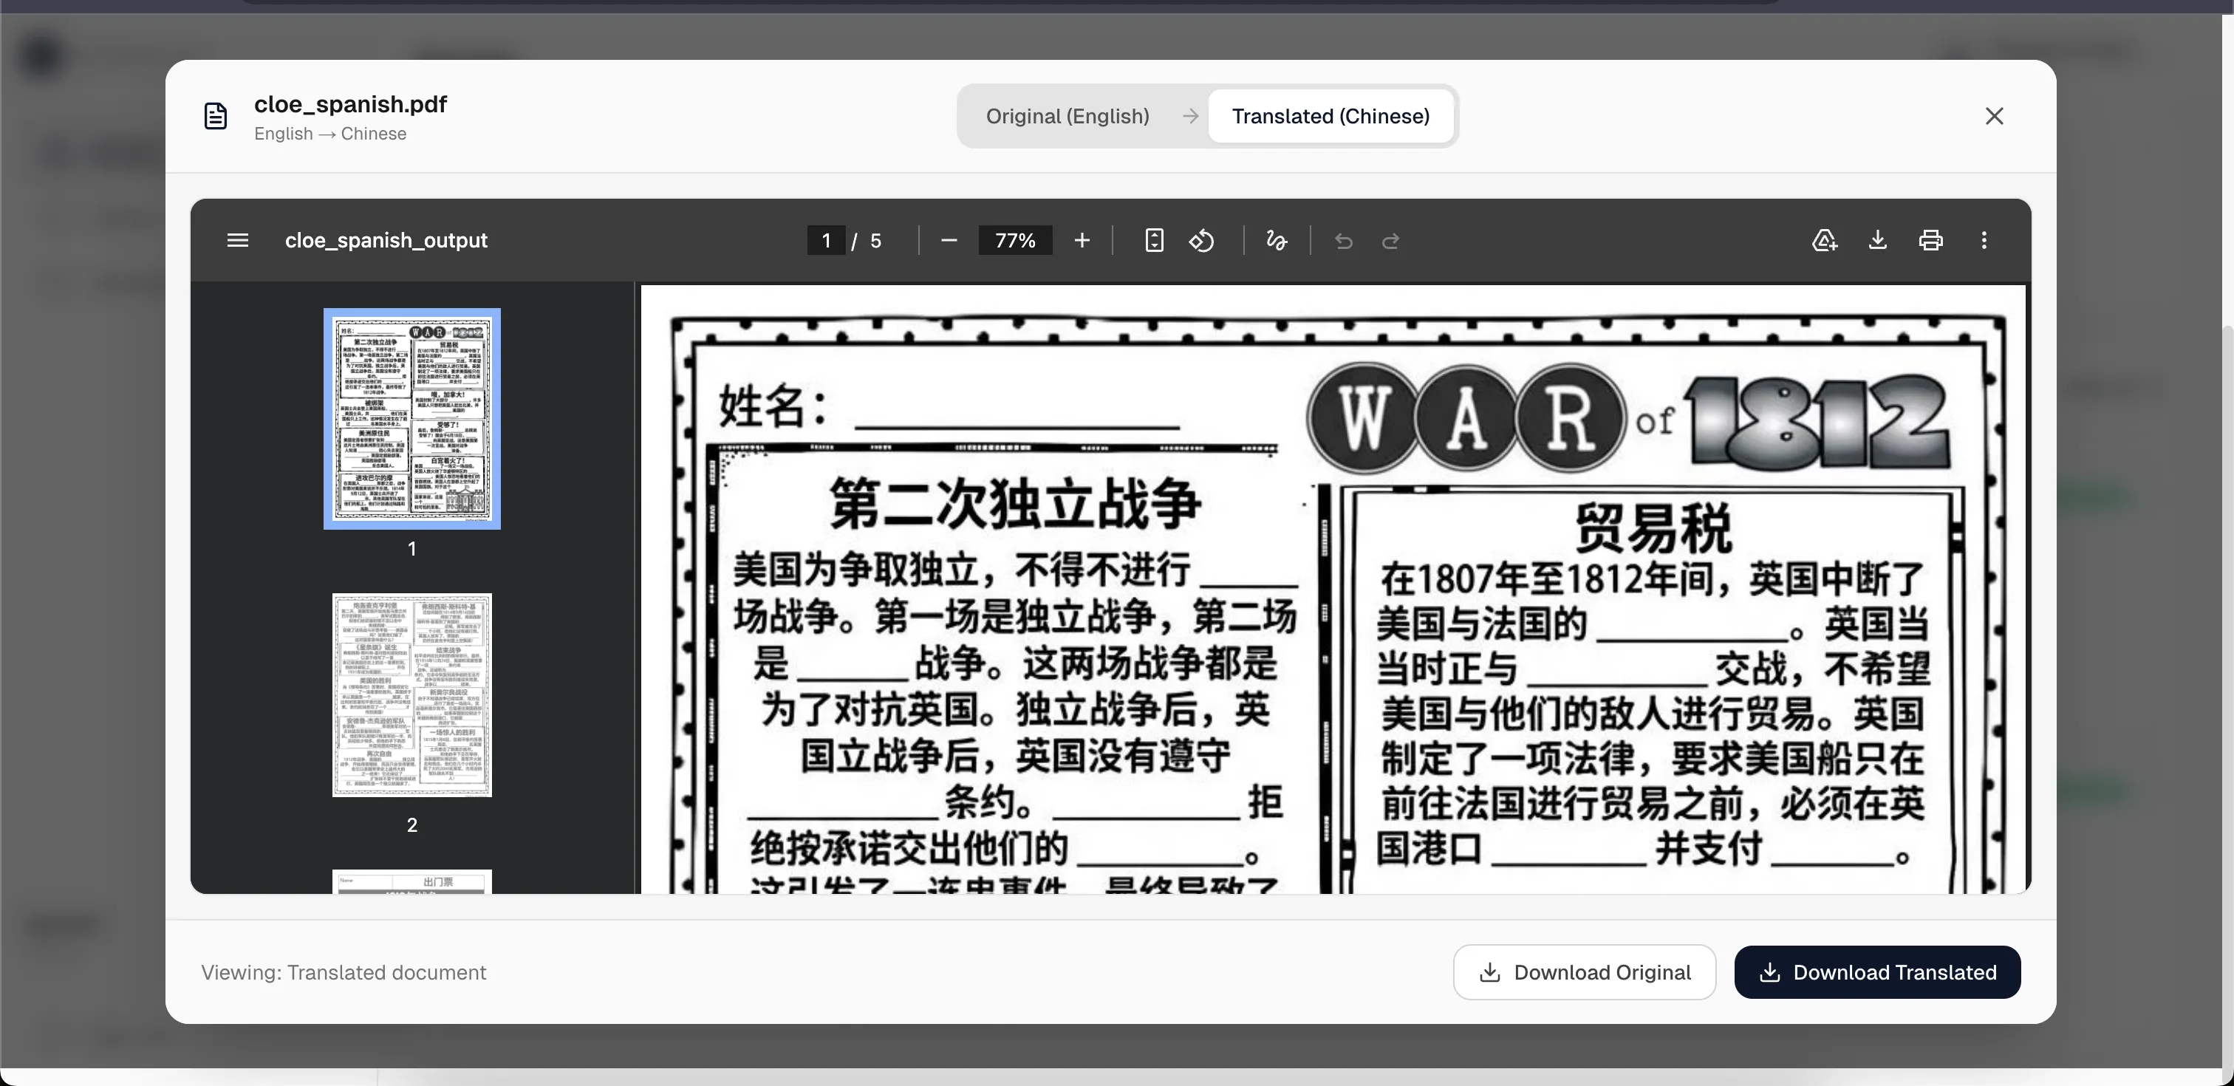Click the Download Translated button
This screenshot has width=2234, height=1086.
click(1876, 972)
